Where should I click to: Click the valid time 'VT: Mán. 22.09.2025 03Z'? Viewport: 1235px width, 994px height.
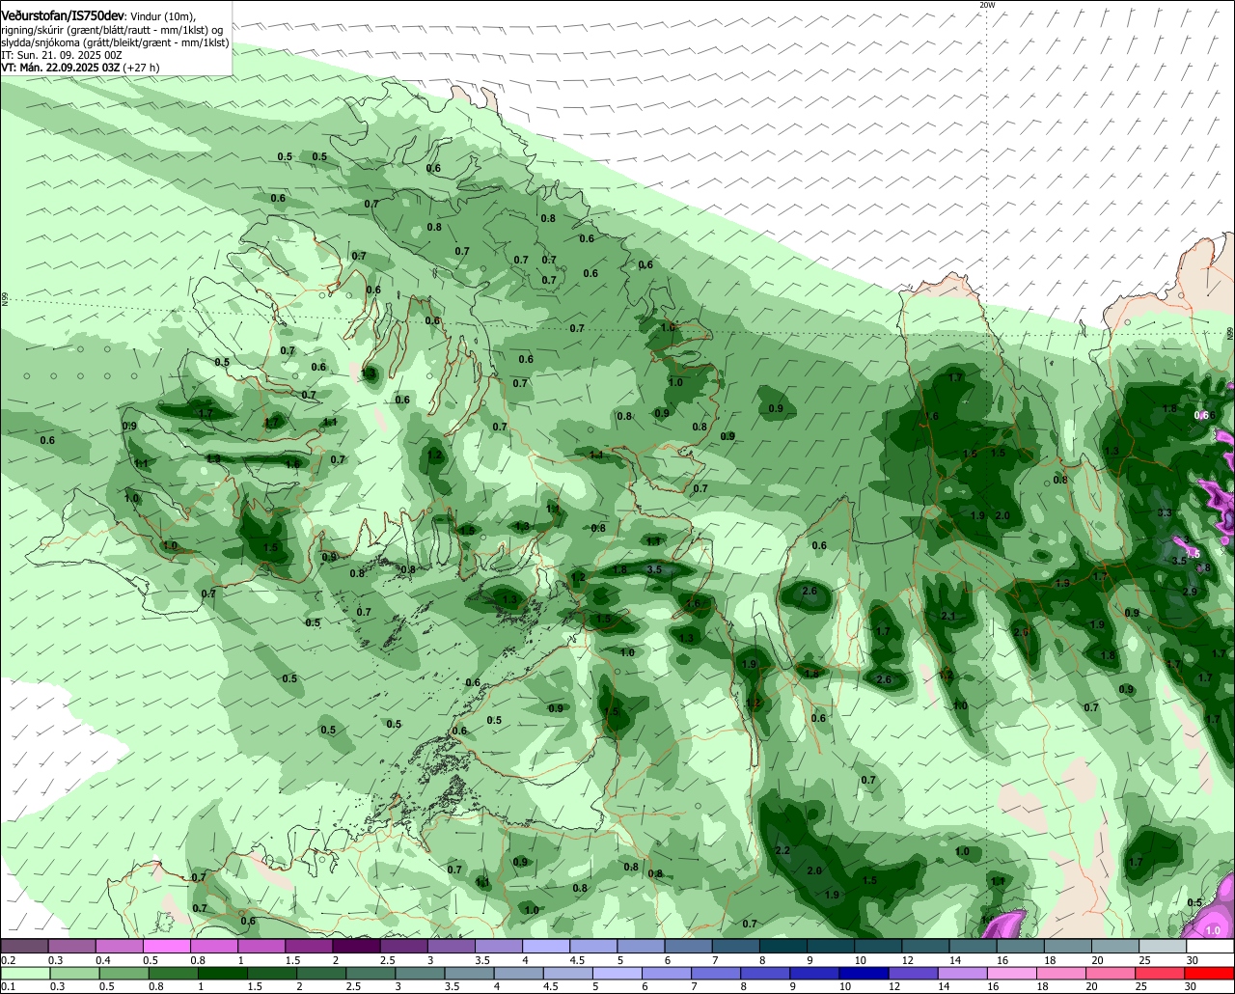[x=60, y=69]
